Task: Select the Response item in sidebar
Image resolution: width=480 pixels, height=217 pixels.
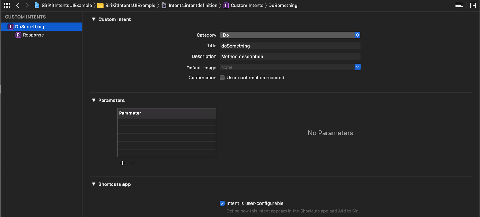Action: [33, 35]
